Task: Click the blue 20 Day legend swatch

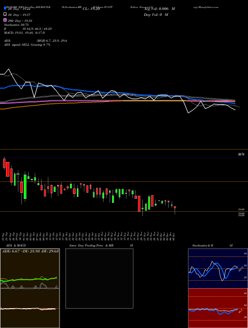Action: (x=5, y=8)
